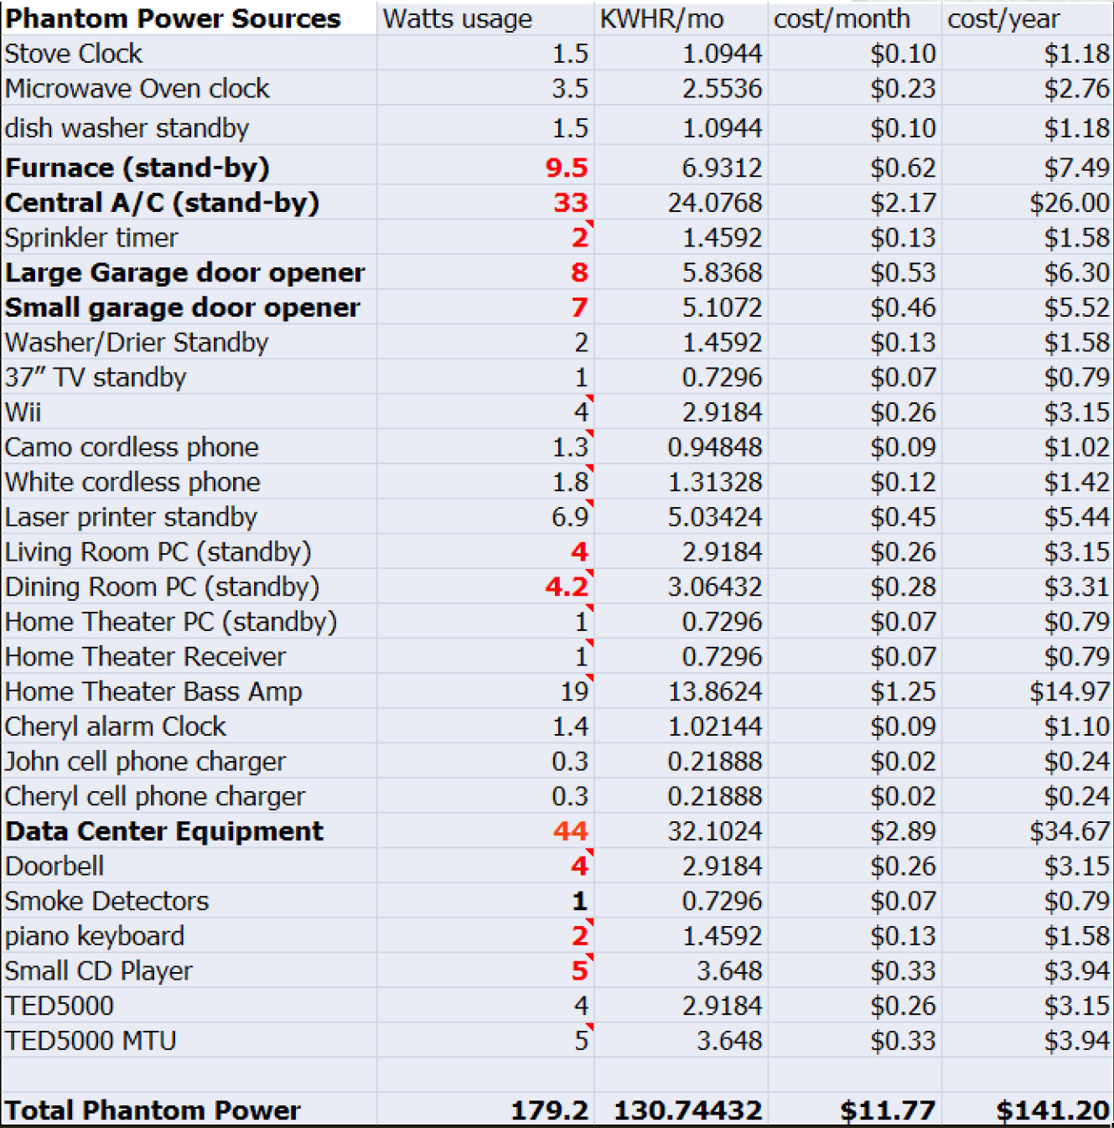The image size is (1114, 1128).
Task: Select the Large Garage door opener cell
Action: (x=185, y=273)
